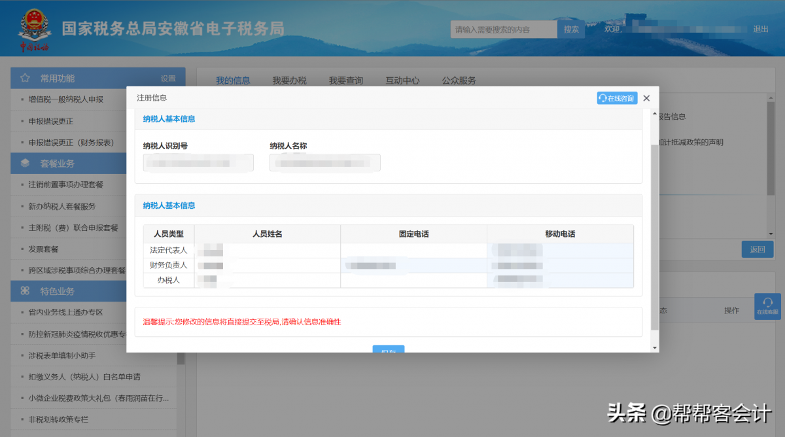The height and width of the screenshot is (437, 785).
Task: Click the dialog scrollbar down arrow
Action: pyautogui.click(x=655, y=347)
